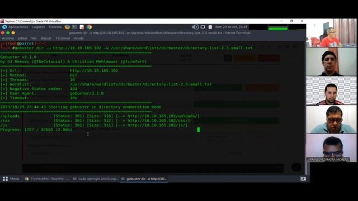The width and height of the screenshot is (358, 201).
Task: Click the Menu grid icon on taskbar
Action: coord(5,179)
